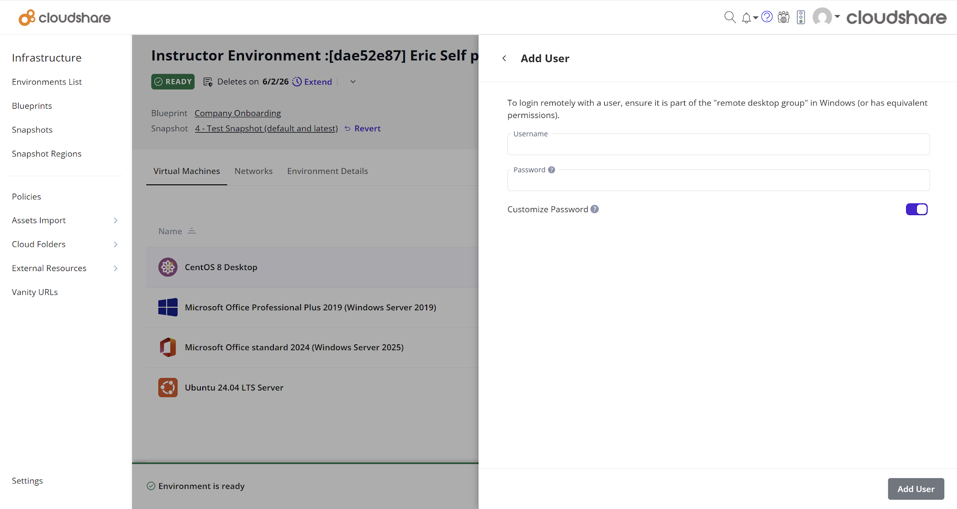Open Snapshot Regions in sidebar
The image size is (957, 509).
(47, 154)
